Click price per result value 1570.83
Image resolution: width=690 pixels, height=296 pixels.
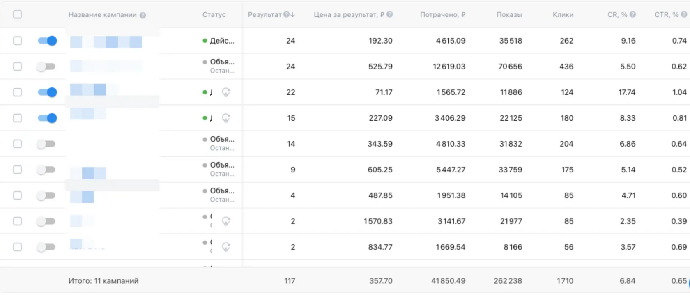coord(378,221)
